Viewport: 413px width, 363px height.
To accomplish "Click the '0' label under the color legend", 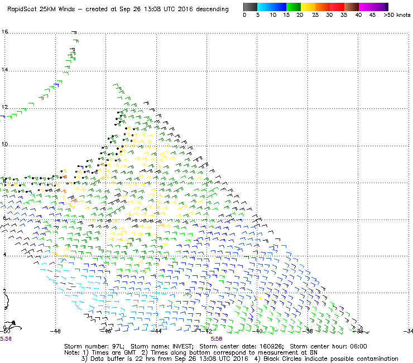I will [244, 15].
